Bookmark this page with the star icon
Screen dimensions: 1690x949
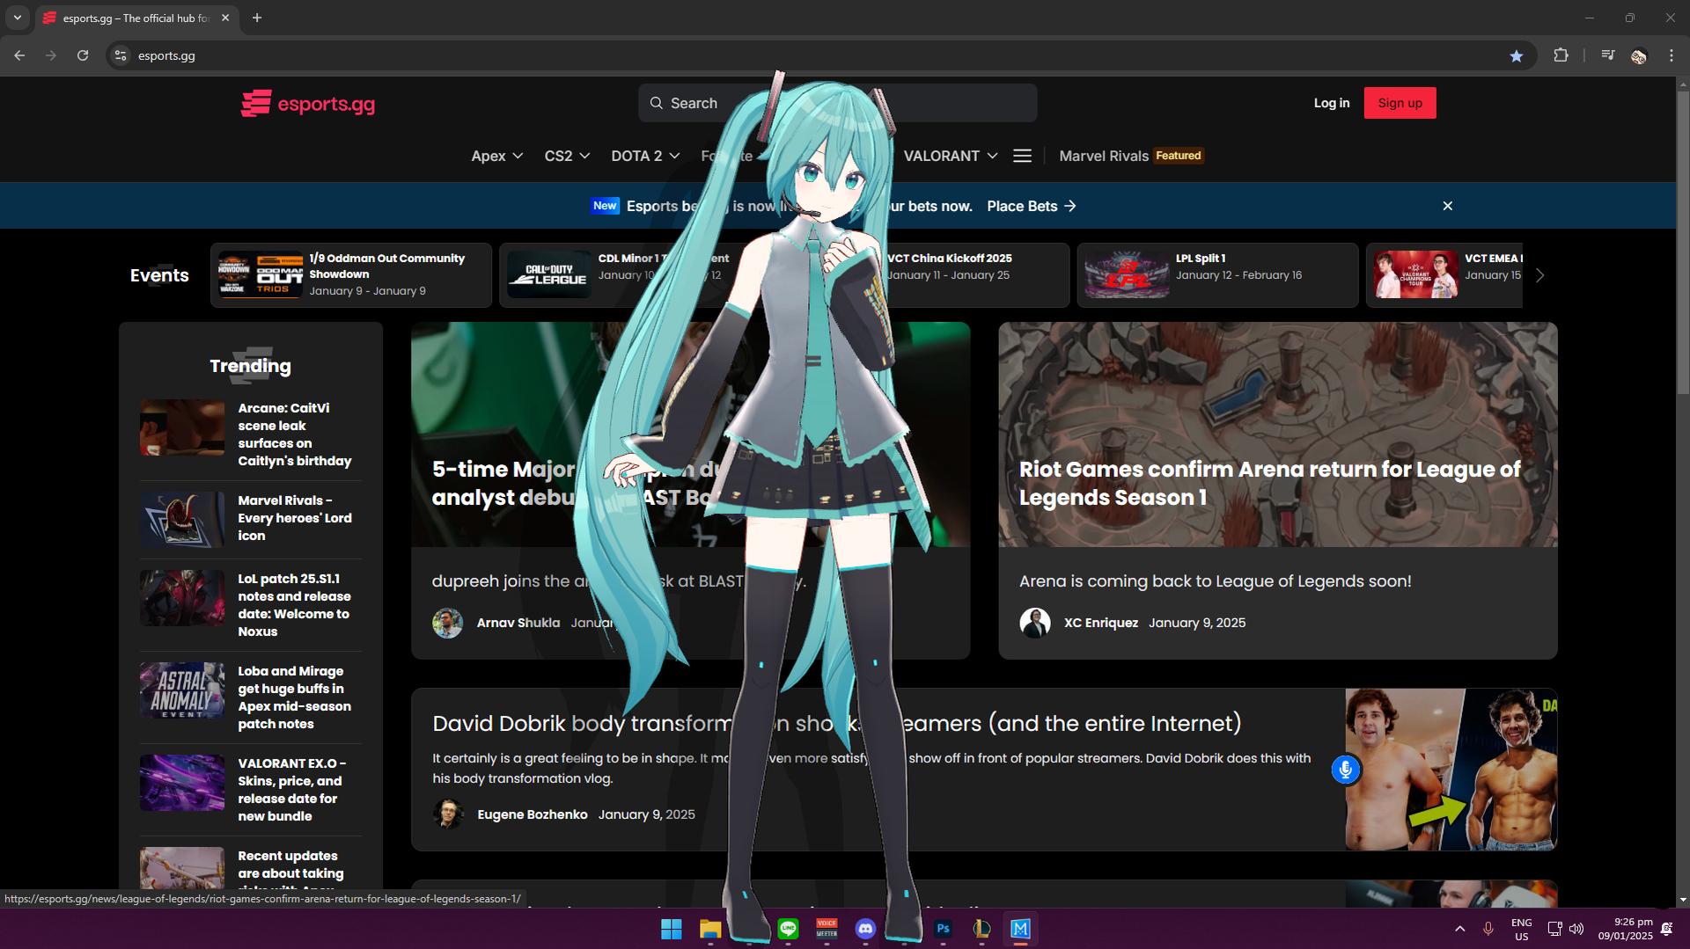pos(1516,55)
